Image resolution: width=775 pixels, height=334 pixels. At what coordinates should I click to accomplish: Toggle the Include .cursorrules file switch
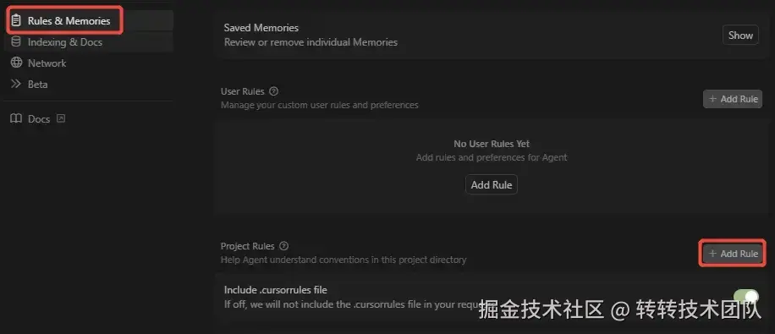coord(746,297)
